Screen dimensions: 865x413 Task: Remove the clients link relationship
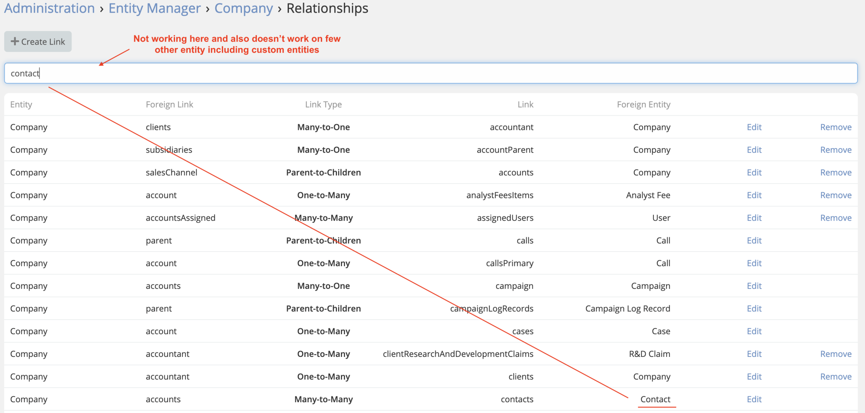pyautogui.click(x=835, y=377)
